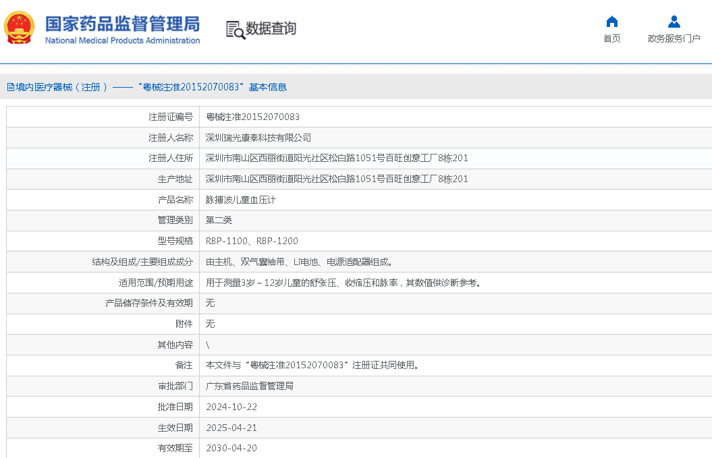The image size is (712, 458).
Task: Click the expiry date 2030-04-20
Action: [231, 448]
